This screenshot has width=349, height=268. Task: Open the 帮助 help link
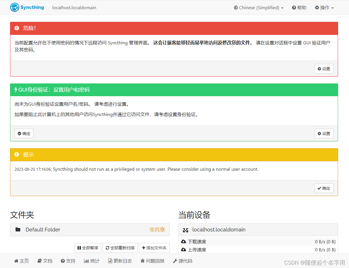(x=299, y=8)
